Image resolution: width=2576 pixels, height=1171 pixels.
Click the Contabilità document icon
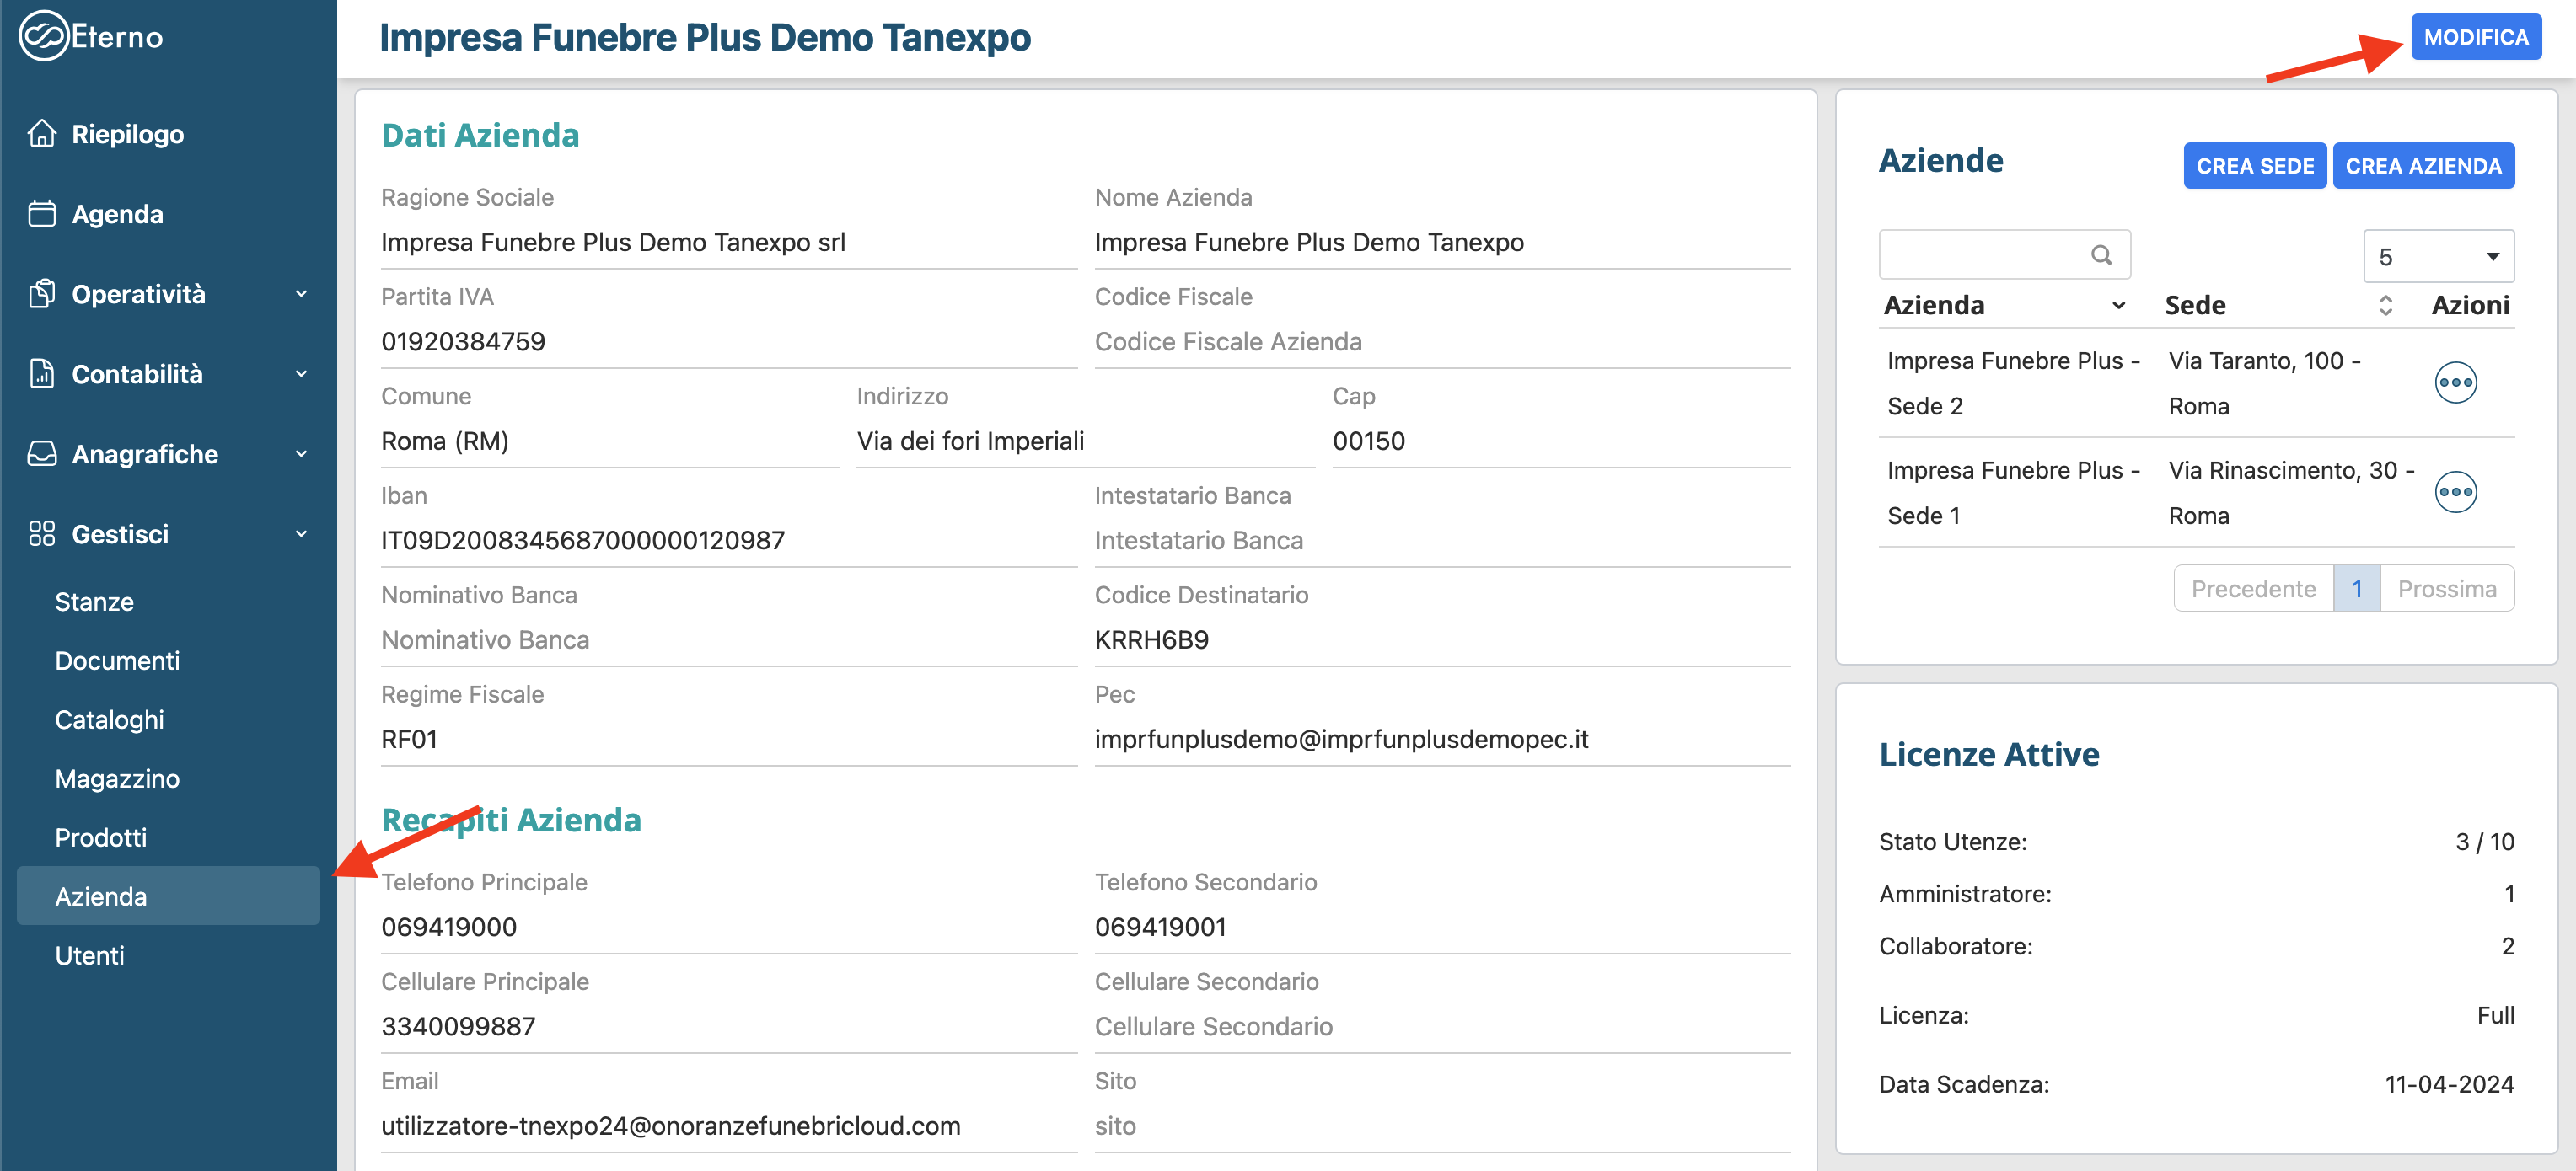[42, 374]
